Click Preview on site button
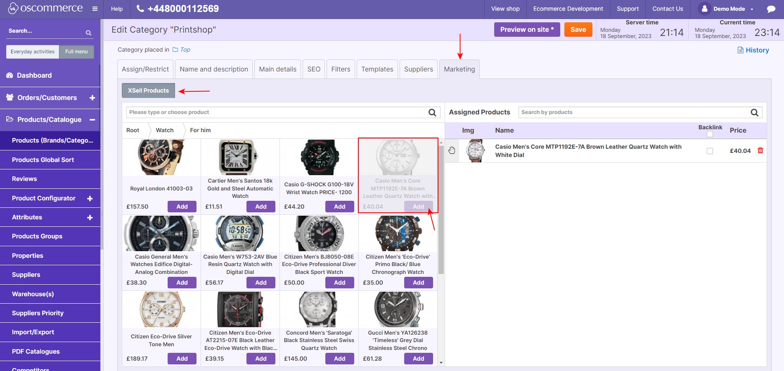This screenshot has height=371, width=784. [x=527, y=29]
